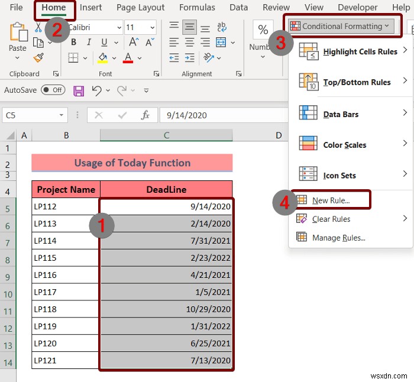Image resolution: width=414 pixels, height=382 pixels.
Task: Toggle Underline formatting
Action: pos(104,42)
